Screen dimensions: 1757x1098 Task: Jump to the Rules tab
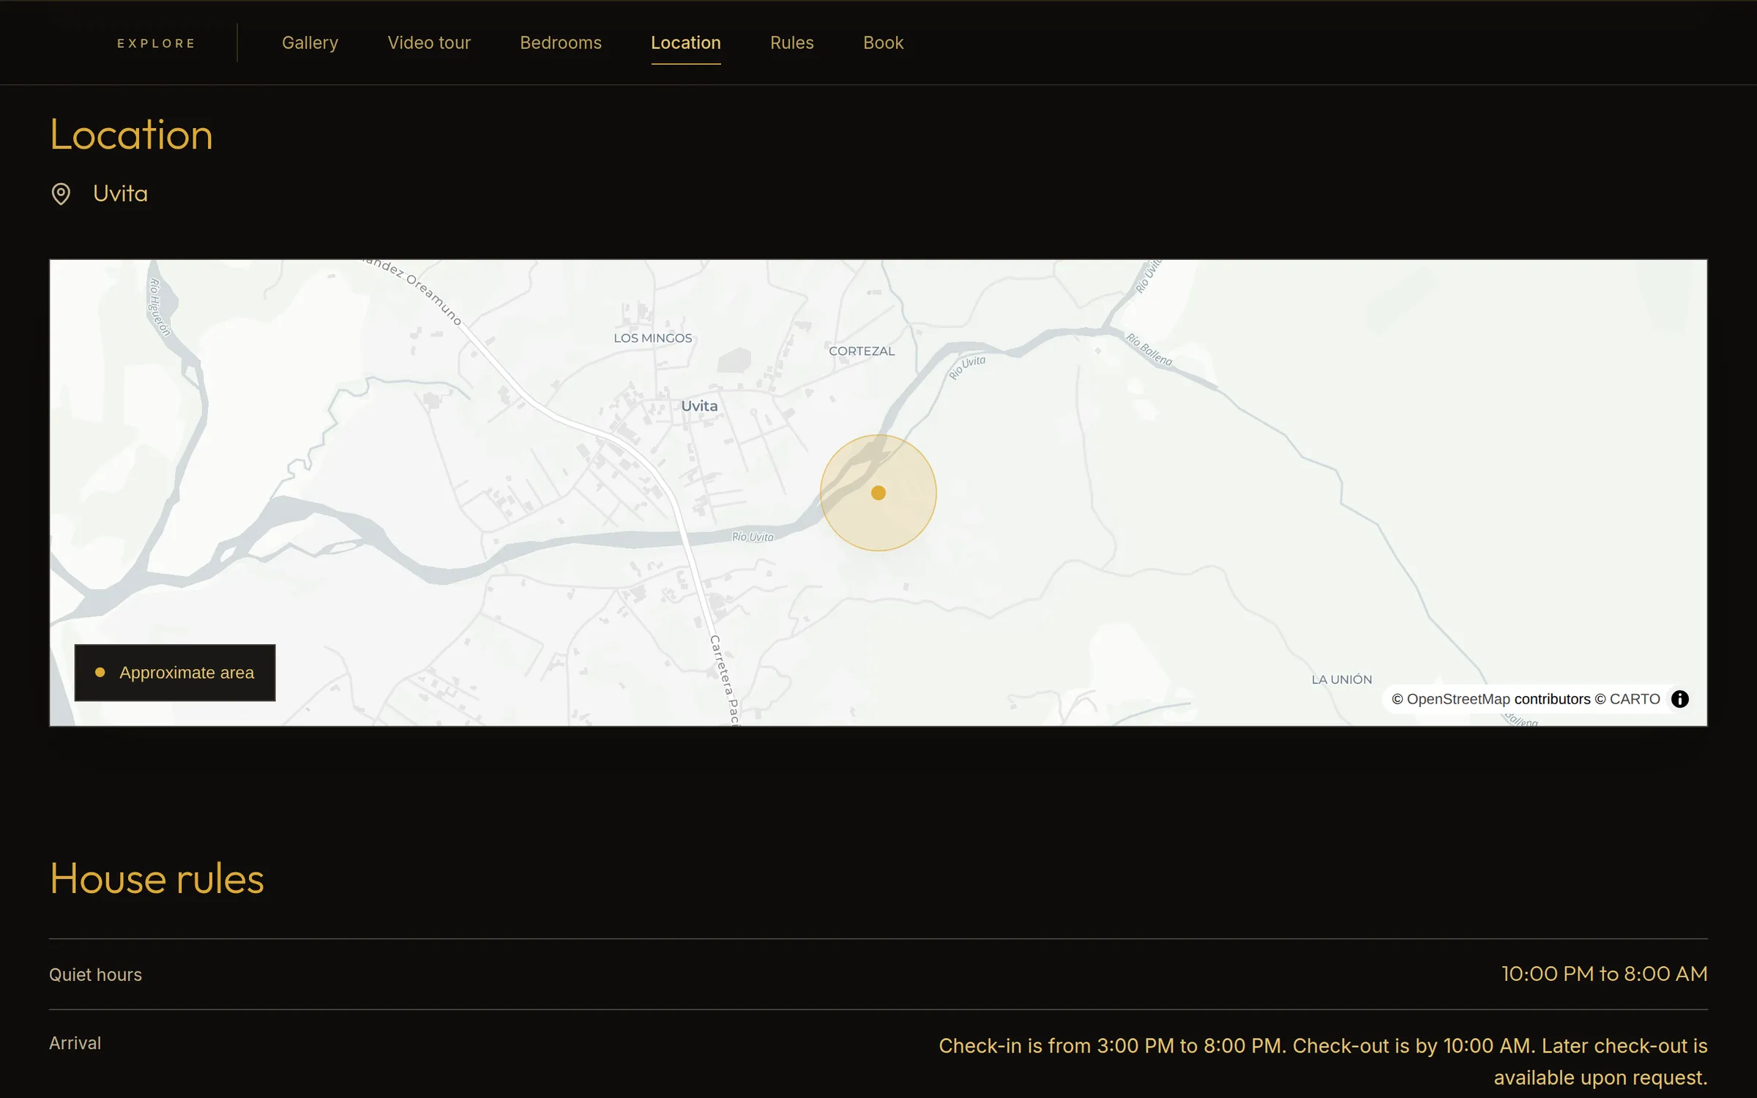point(792,43)
